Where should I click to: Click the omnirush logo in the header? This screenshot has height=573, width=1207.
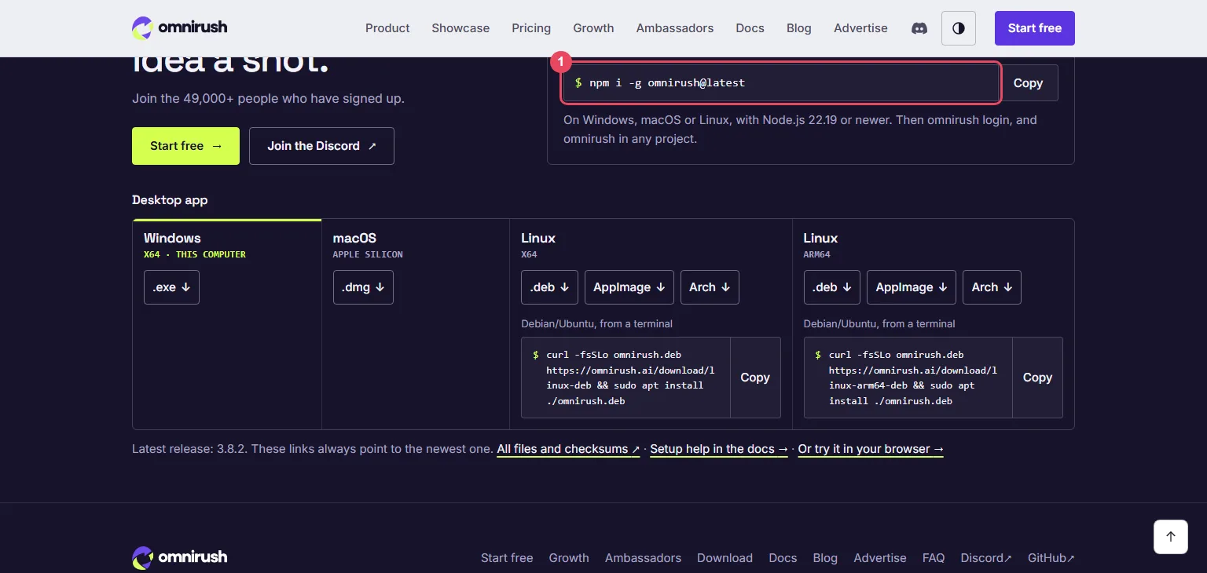click(180, 27)
